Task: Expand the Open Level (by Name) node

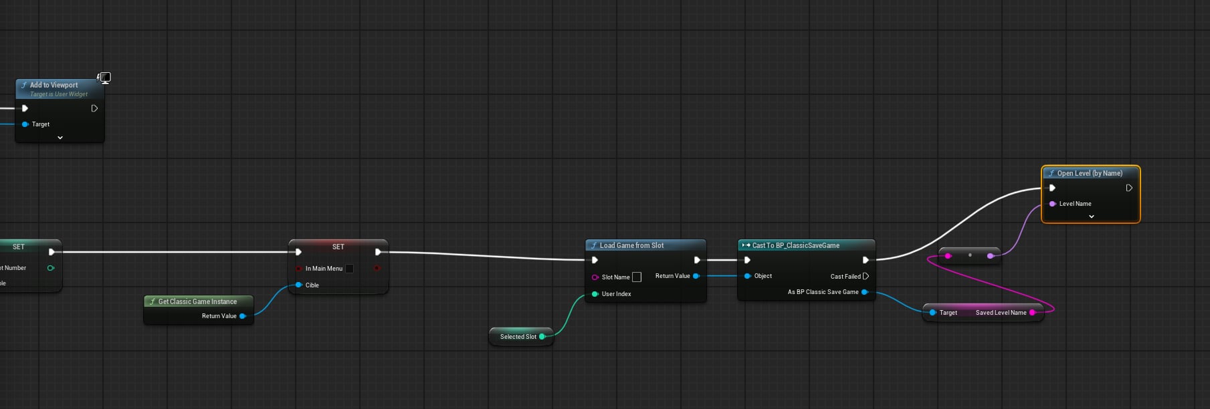Action: [x=1091, y=217]
